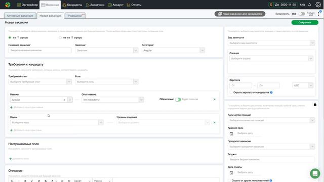
Task: Open the Опыт навыка dropdown
Action: point(112,100)
